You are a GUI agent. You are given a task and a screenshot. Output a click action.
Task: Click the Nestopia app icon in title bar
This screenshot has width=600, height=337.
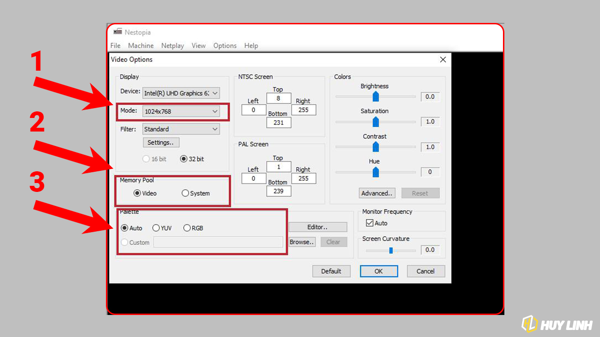(x=118, y=32)
